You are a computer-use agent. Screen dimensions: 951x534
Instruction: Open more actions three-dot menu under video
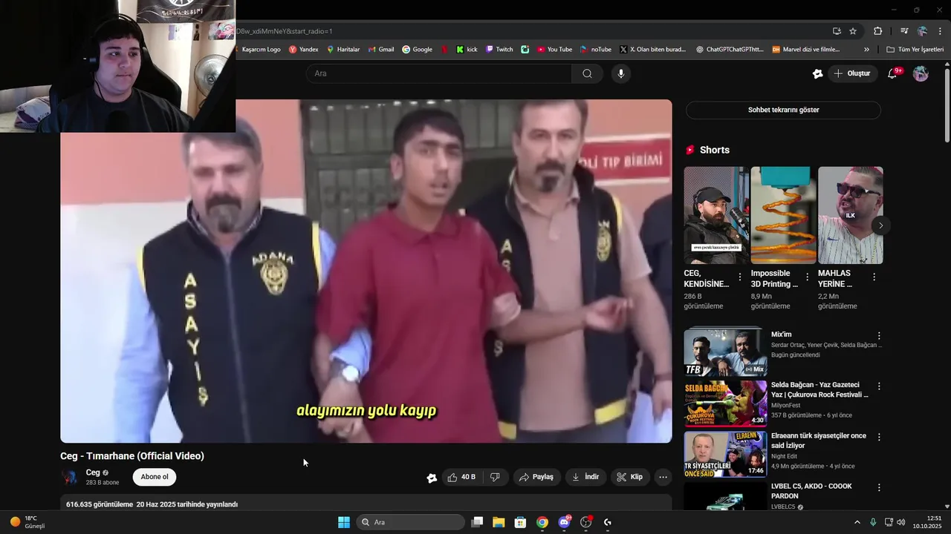(663, 477)
